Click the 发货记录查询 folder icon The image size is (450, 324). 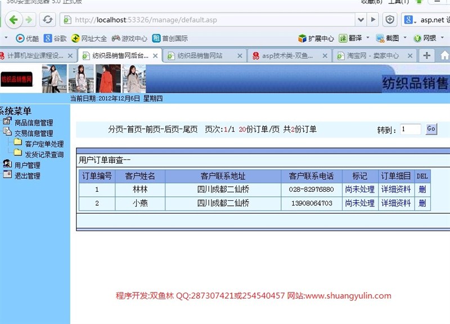(x=18, y=152)
